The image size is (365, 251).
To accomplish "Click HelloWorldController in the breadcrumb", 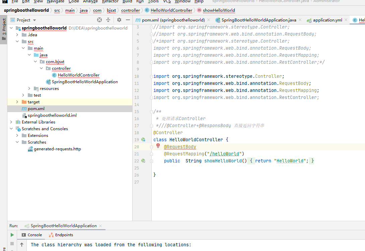I will pos(169,10).
